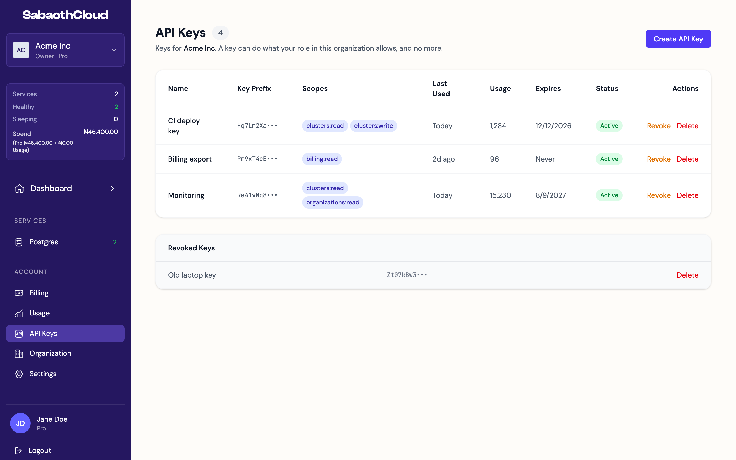
Task: Click the clusters:write scope tag
Action: [x=373, y=126]
